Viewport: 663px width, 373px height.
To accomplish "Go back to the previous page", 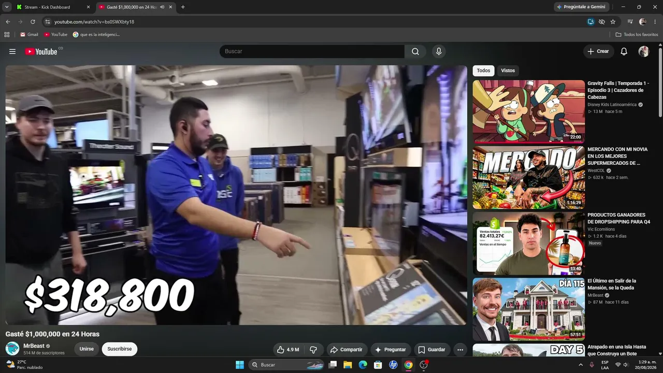I will (x=8, y=22).
